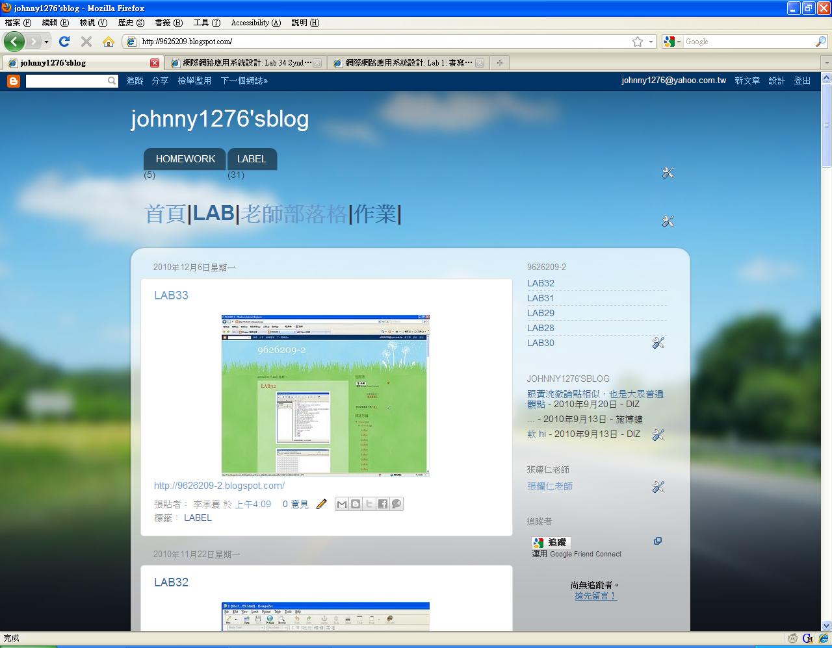Click 檢舉濫用 in the navbar
The image size is (832, 648).
tap(194, 81)
